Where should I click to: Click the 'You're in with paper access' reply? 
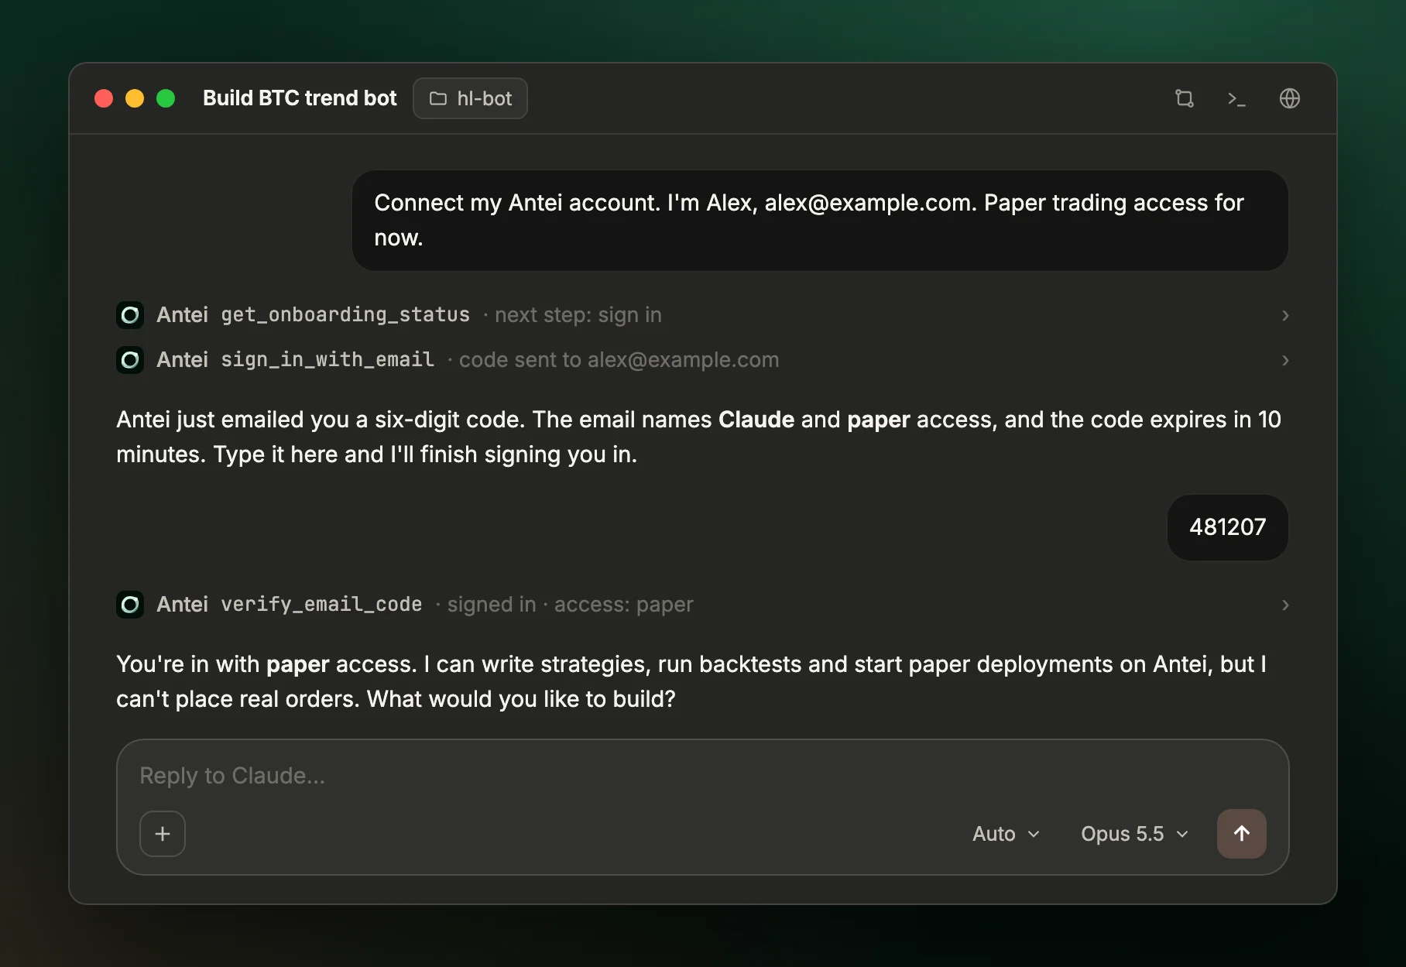pos(691,681)
